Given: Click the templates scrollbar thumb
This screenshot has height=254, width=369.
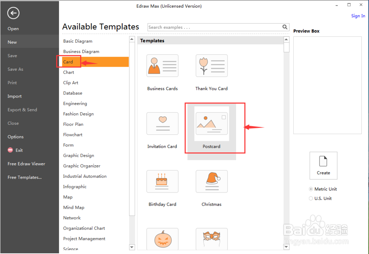Looking at the screenshot, I should (286, 47).
